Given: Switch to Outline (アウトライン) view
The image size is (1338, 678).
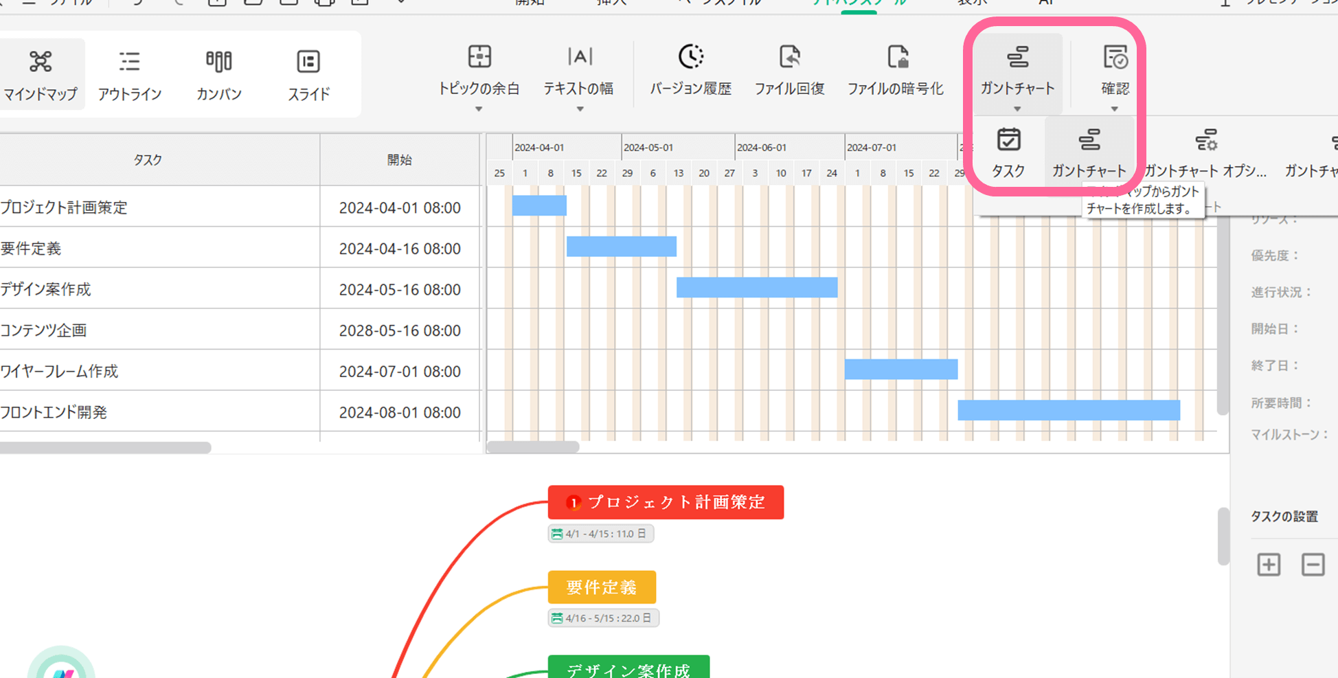Looking at the screenshot, I should tap(130, 74).
